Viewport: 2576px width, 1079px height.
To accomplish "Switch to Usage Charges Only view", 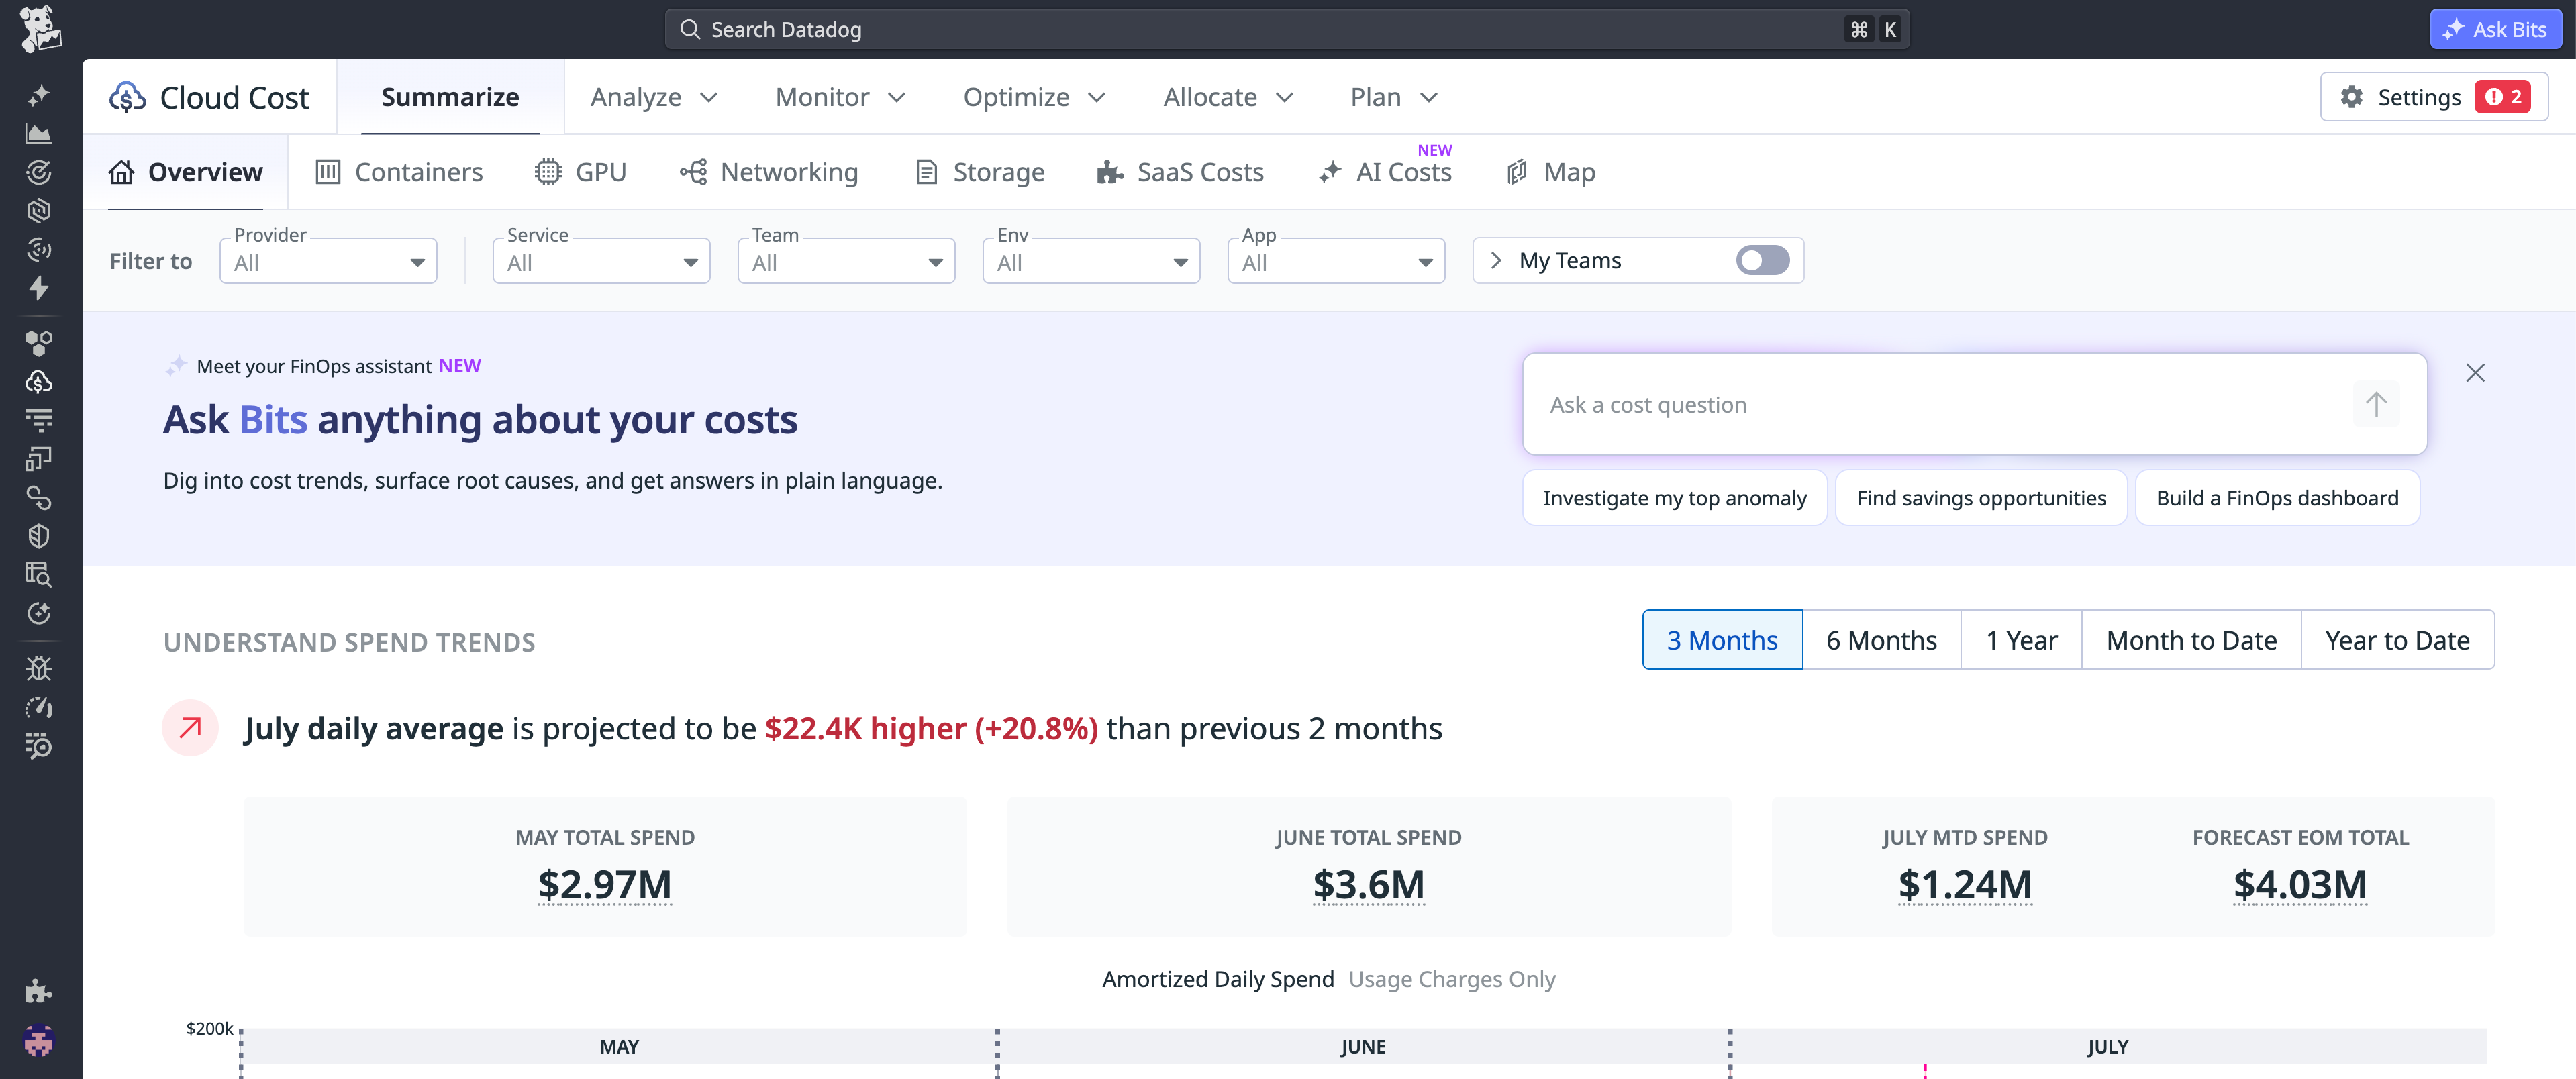I will (x=1452, y=979).
